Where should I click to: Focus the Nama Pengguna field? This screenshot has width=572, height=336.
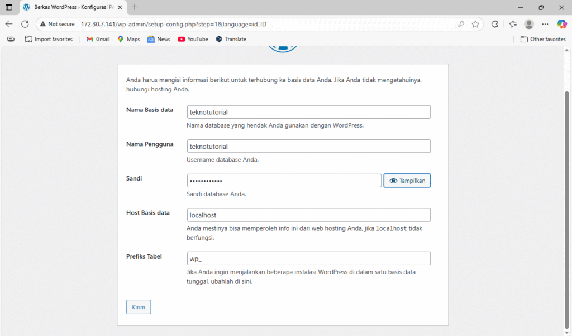[308, 146]
